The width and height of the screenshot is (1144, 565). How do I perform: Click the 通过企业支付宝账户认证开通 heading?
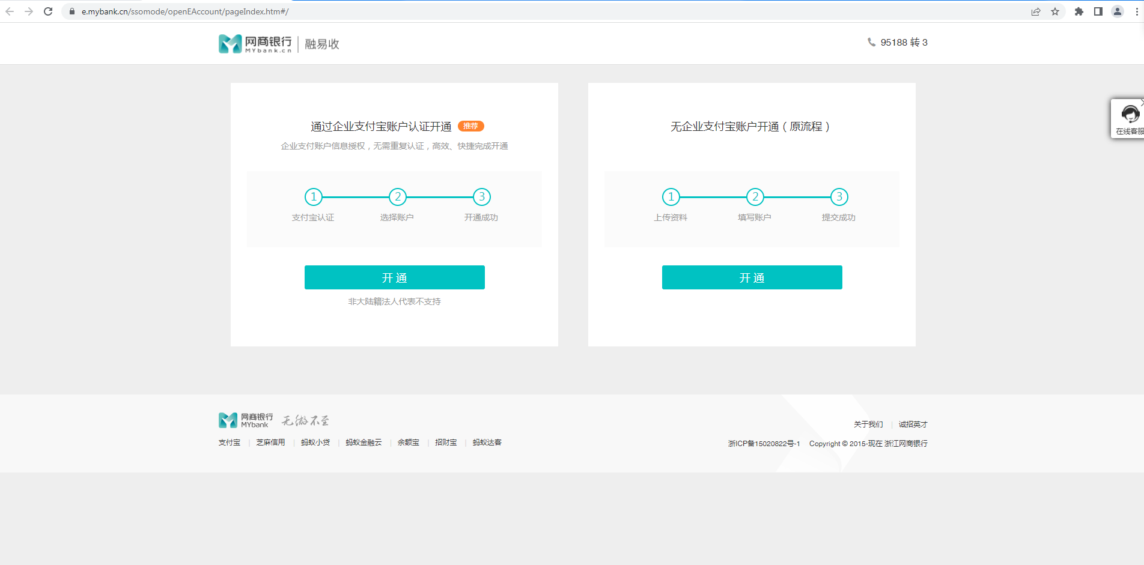[381, 127]
